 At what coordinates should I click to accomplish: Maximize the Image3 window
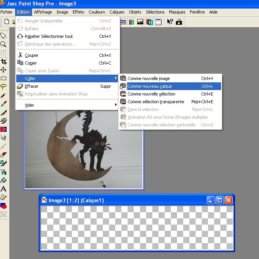click(x=220, y=200)
